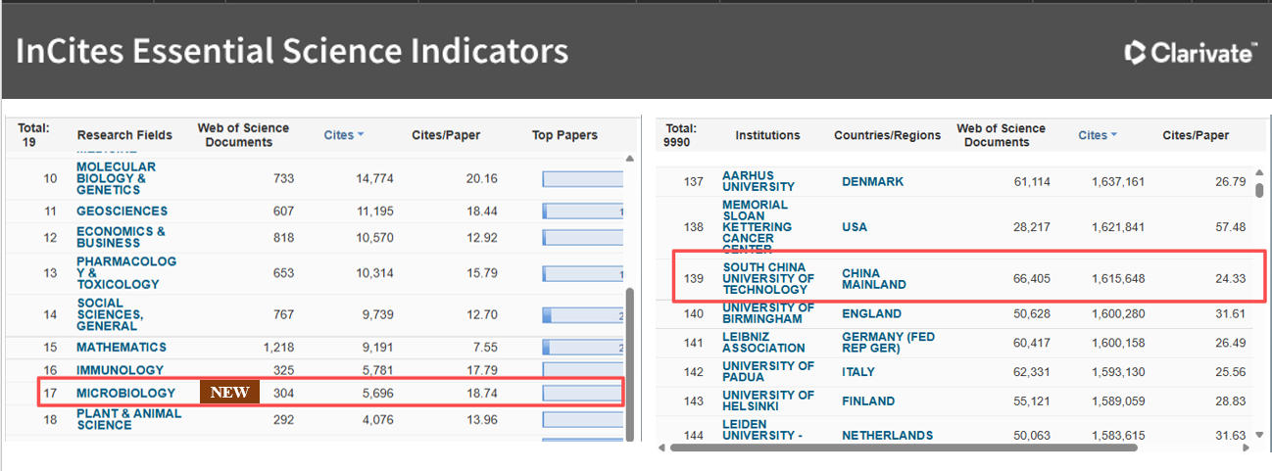Click the Research Fields column header
The width and height of the screenshot is (1272, 471).
click(124, 135)
